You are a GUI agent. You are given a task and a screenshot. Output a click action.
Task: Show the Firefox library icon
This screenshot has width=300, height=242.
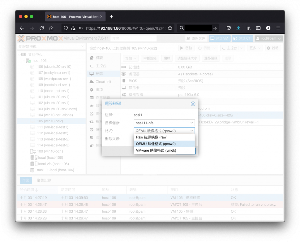[x=248, y=28]
